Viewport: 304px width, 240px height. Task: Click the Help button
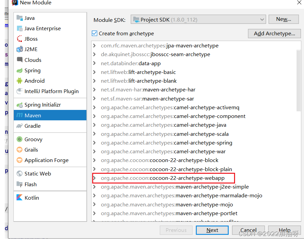click(284, 230)
